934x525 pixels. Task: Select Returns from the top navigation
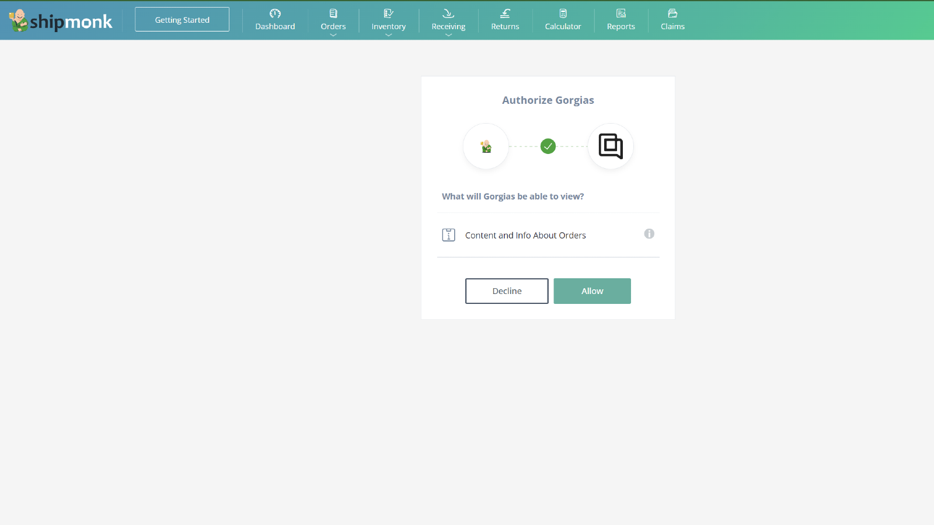(x=505, y=26)
